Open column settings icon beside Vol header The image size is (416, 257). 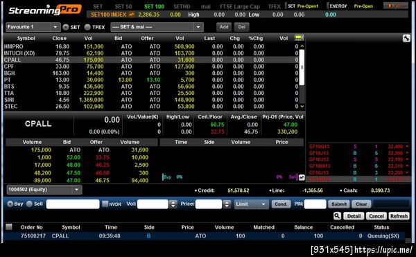pos(299,38)
